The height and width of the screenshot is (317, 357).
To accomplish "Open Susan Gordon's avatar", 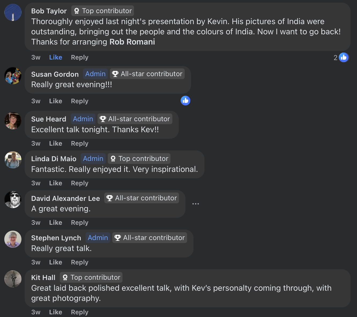I will click(13, 76).
